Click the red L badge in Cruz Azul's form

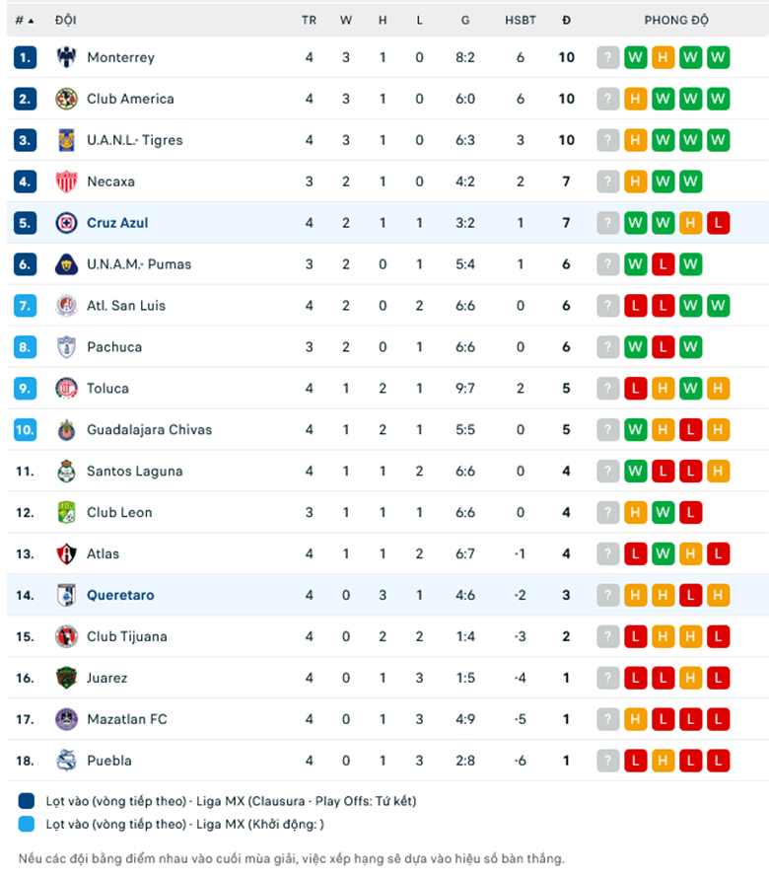(719, 223)
